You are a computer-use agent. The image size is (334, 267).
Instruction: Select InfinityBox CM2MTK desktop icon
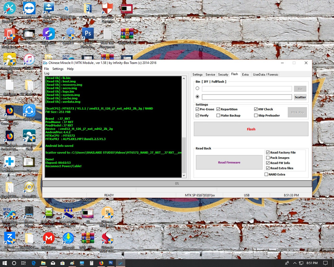(9, 217)
